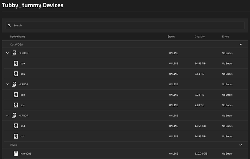The image size is (250, 159).
Task: Click the search magnifier icon
Action: coord(9,25)
